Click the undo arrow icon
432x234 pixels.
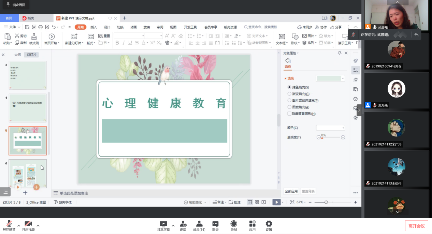[54, 27]
